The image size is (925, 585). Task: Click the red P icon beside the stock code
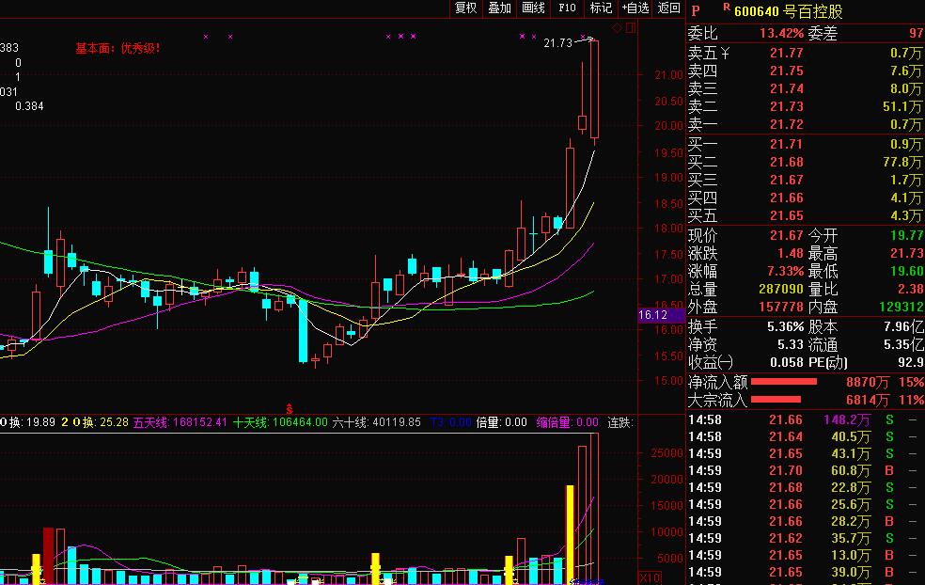click(x=696, y=10)
